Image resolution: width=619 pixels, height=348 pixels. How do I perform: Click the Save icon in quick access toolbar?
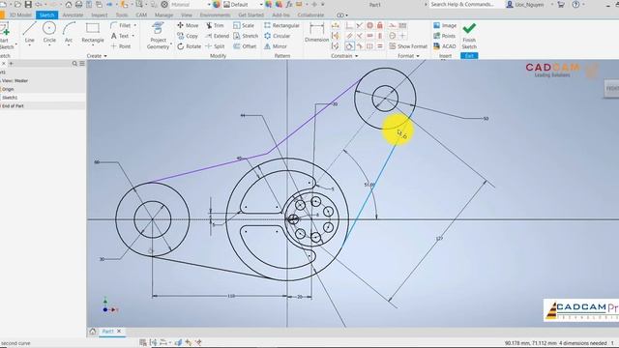28,5
